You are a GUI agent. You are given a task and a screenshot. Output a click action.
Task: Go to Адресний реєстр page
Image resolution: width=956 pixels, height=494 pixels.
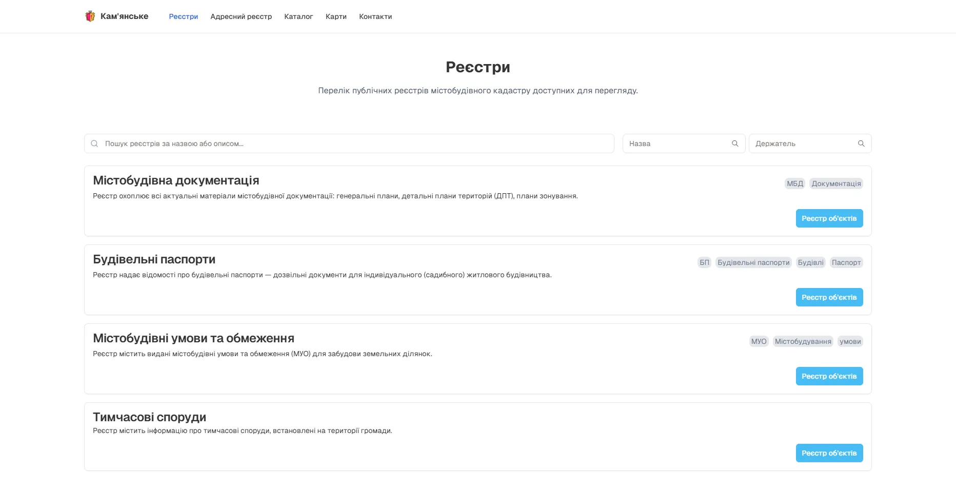click(x=241, y=16)
